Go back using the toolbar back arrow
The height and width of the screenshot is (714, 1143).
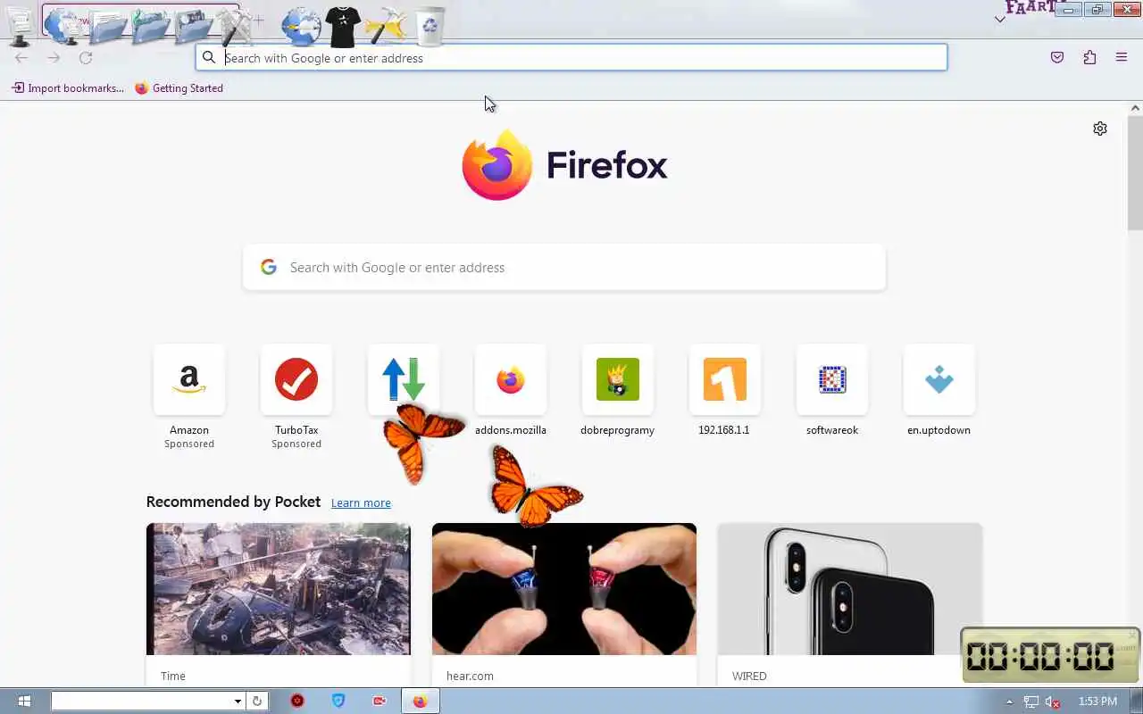[x=21, y=58]
